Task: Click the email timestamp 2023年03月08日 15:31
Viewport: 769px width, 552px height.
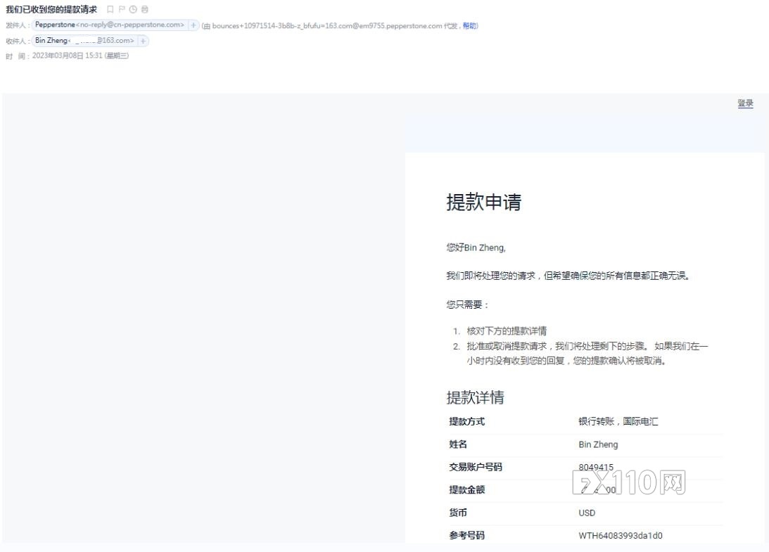Action: 68,56
